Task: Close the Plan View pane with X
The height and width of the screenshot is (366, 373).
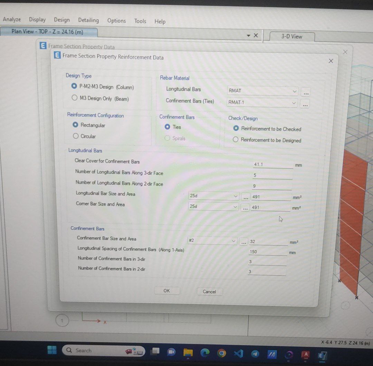Action: [x=256, y=35]
